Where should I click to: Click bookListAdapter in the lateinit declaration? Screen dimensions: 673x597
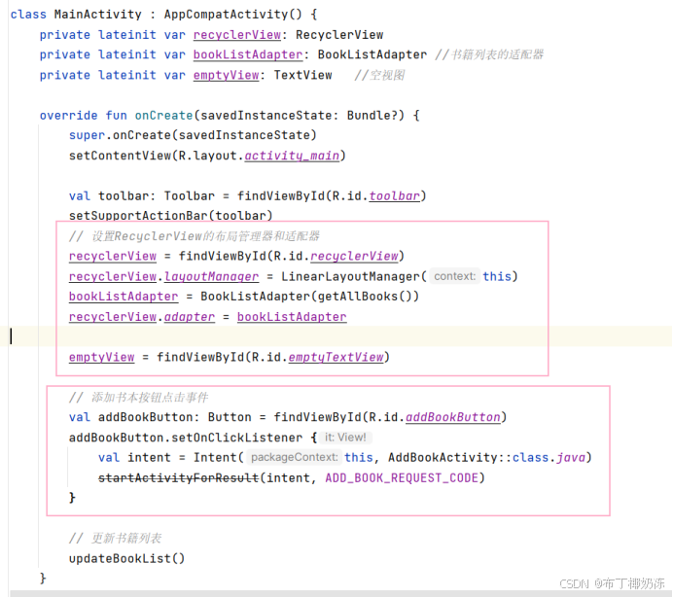(x=248, y=55)
